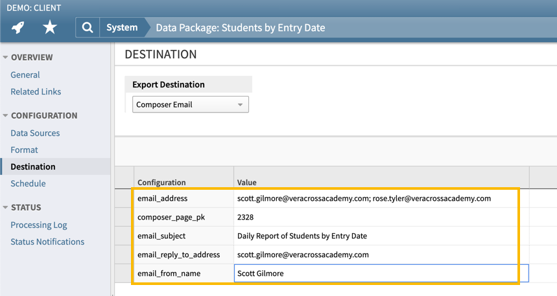Select the composer_page_pk configuration cell
Screen dimensions: 557x296
click(x=184, y=217)
